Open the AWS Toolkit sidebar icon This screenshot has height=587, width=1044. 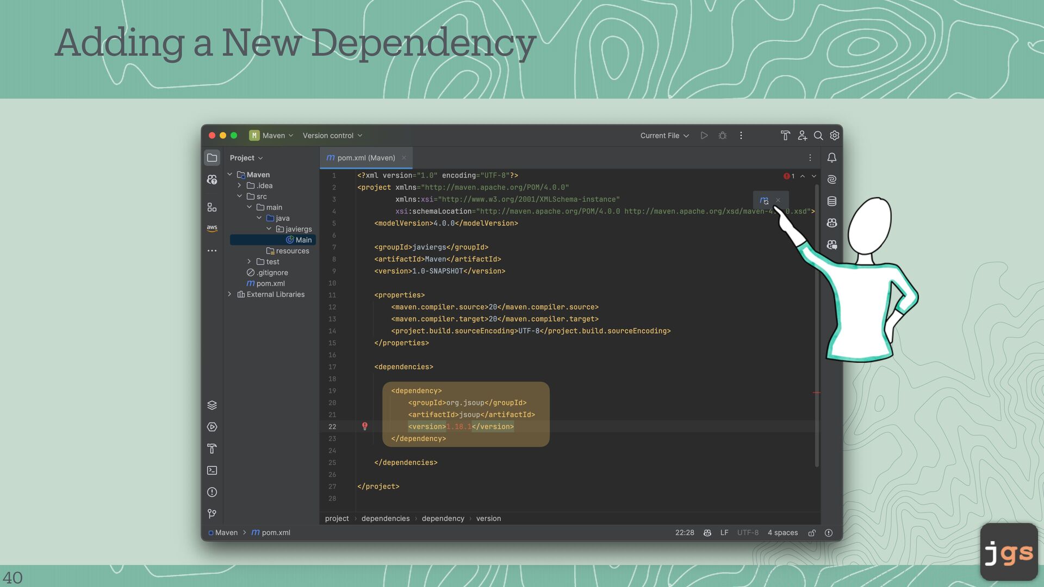(212, 228)
